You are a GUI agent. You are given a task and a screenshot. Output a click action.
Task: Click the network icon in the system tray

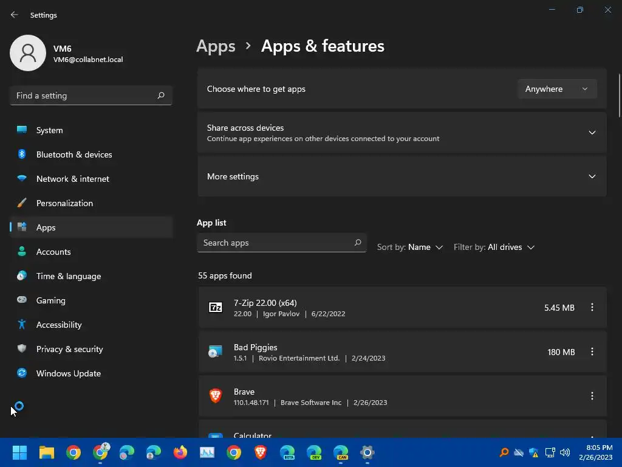pos(550,452)
